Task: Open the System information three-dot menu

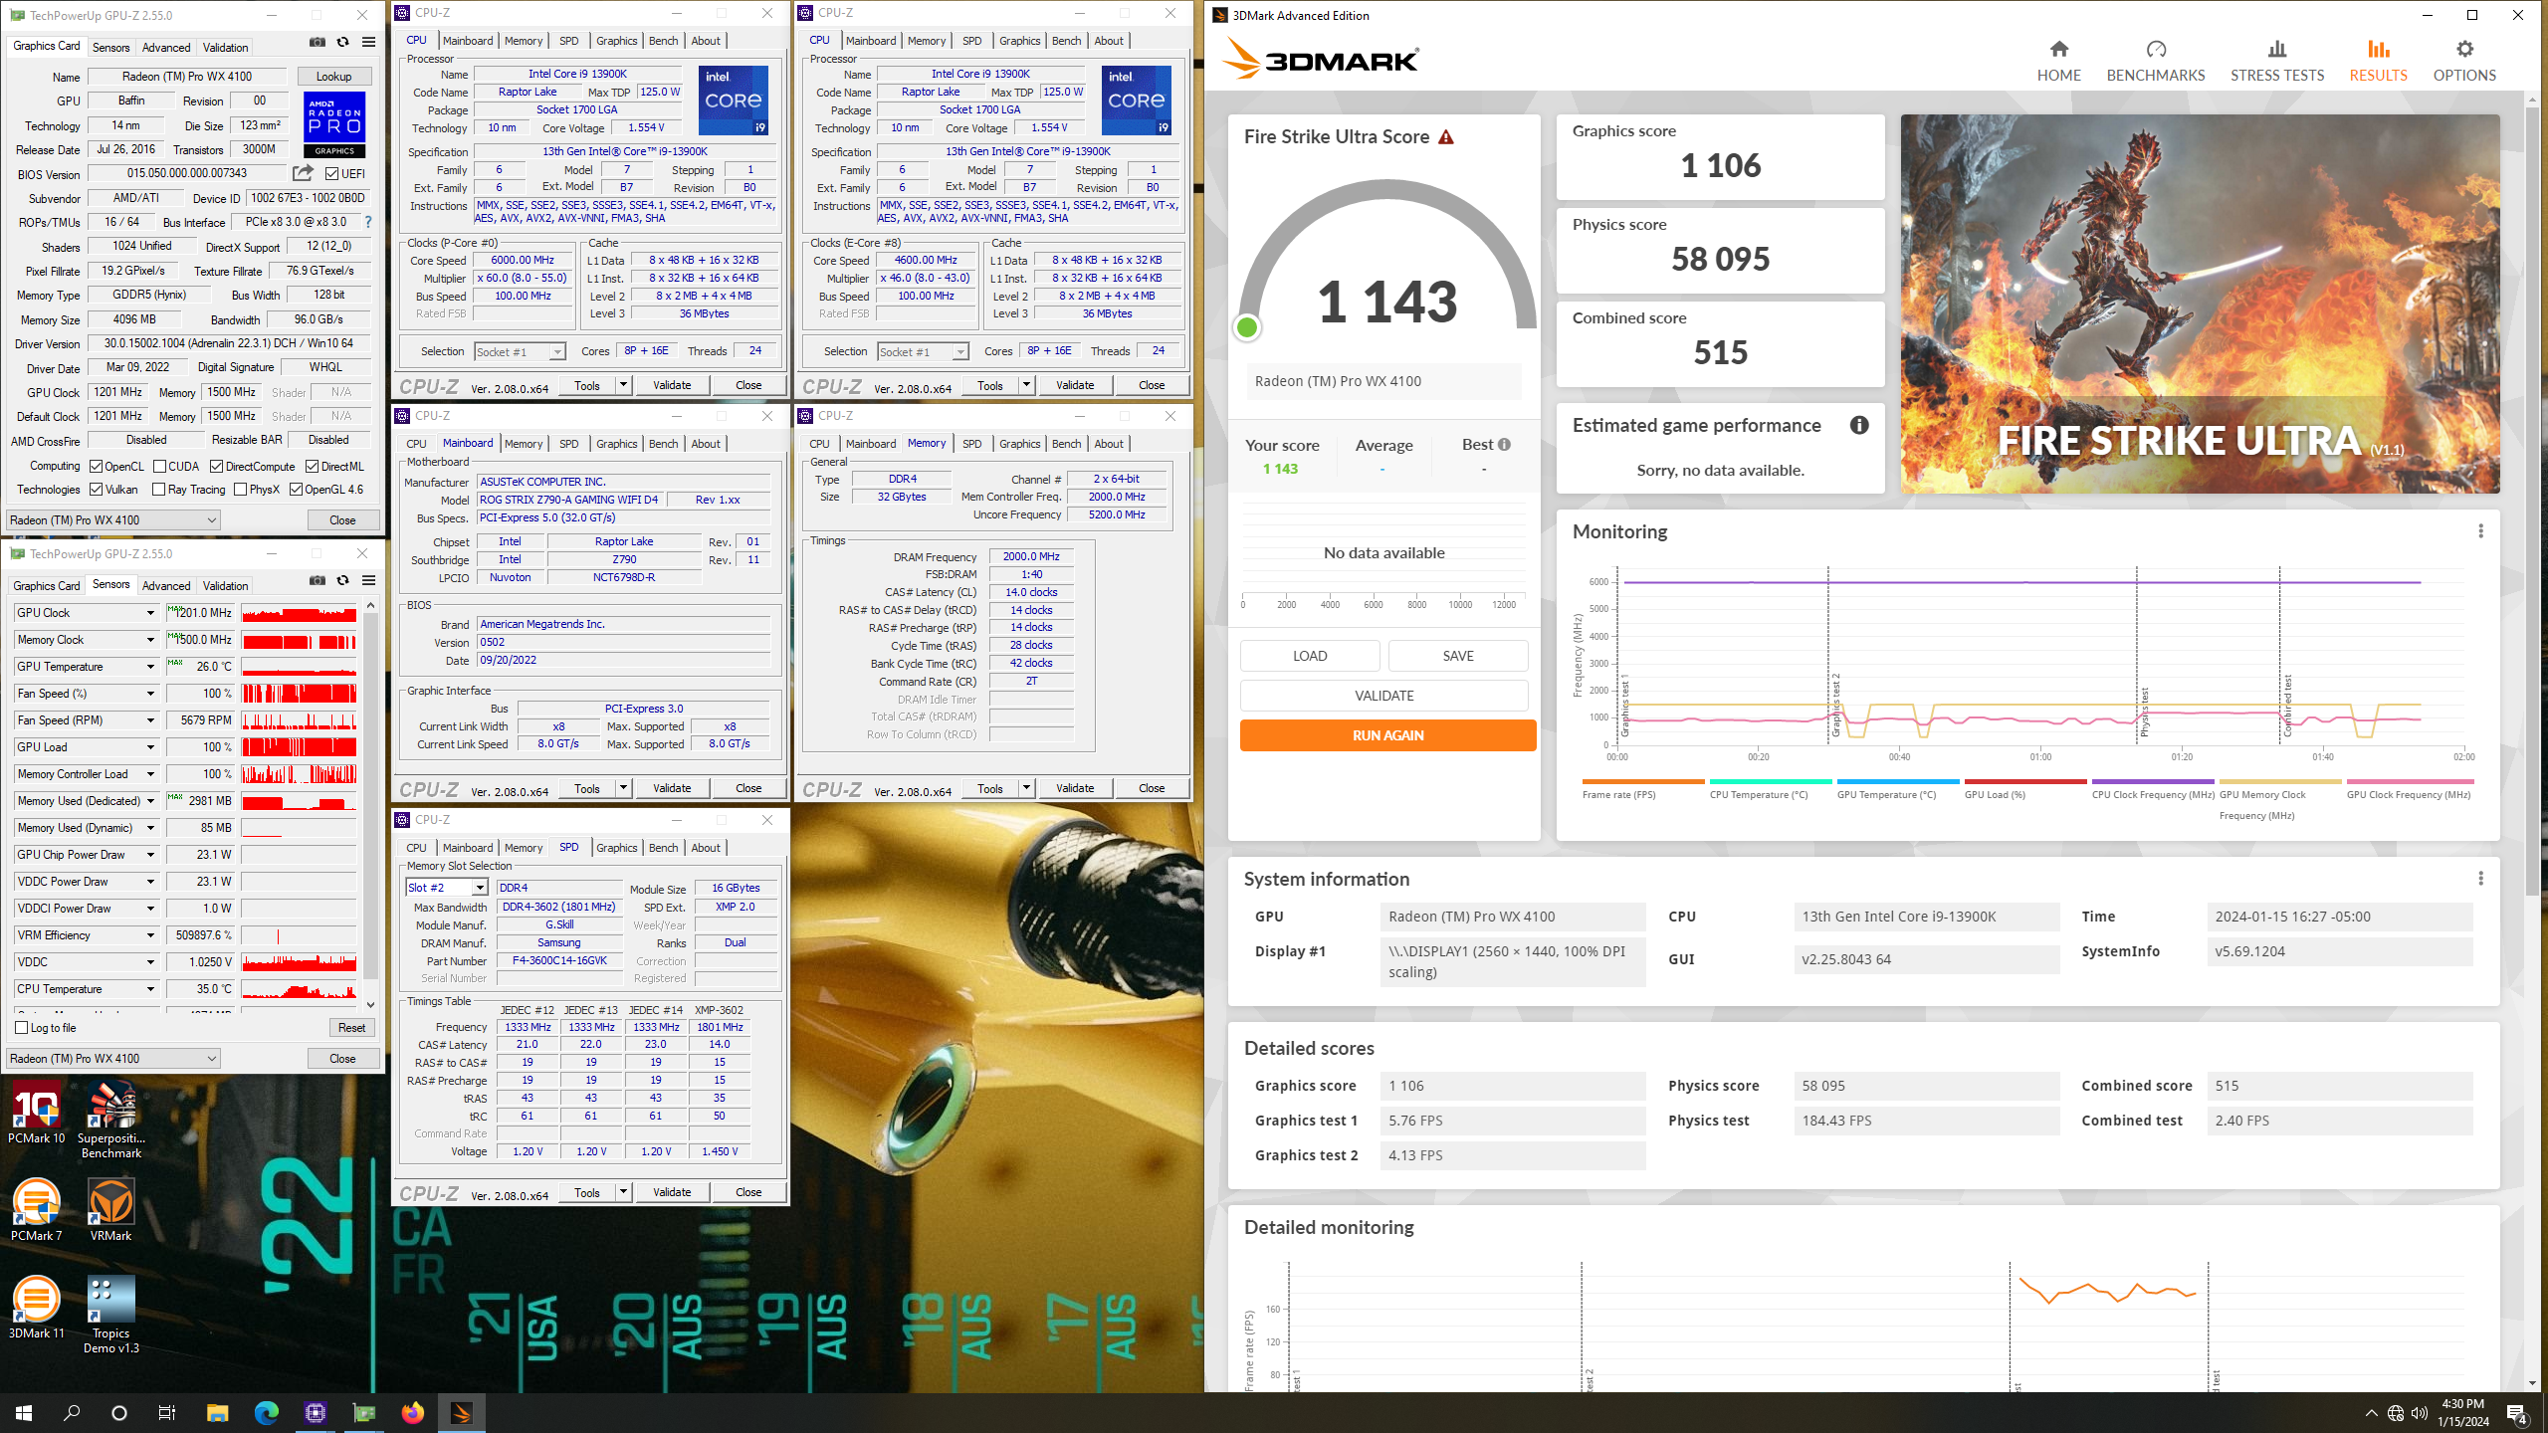Action: click(2480, 879)
